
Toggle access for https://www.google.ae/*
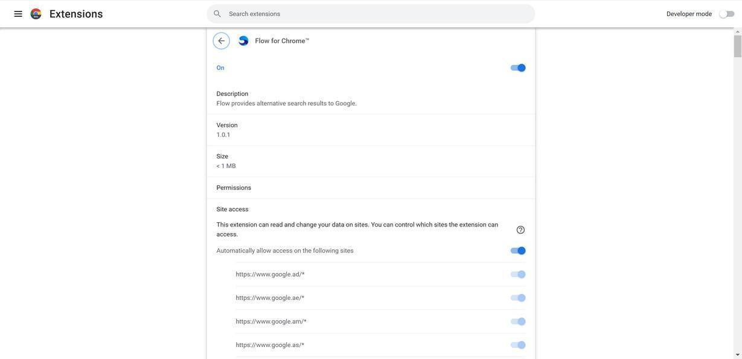point(518,298)
